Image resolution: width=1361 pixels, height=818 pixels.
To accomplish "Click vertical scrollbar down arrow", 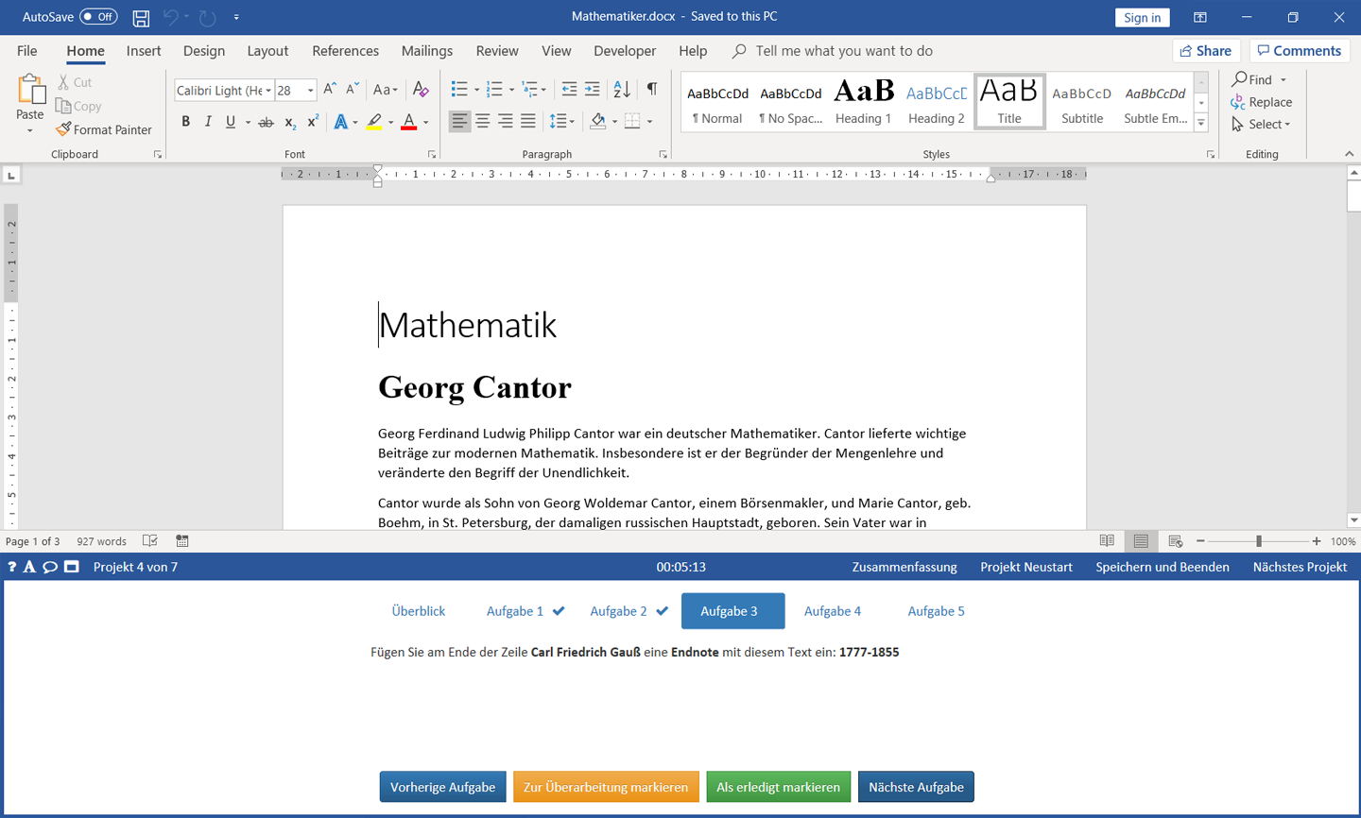I will tap(1353, 520).
